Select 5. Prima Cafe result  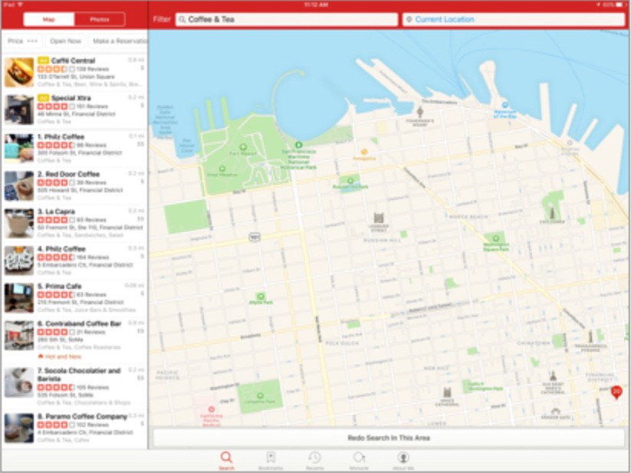[x=74, y=297]
